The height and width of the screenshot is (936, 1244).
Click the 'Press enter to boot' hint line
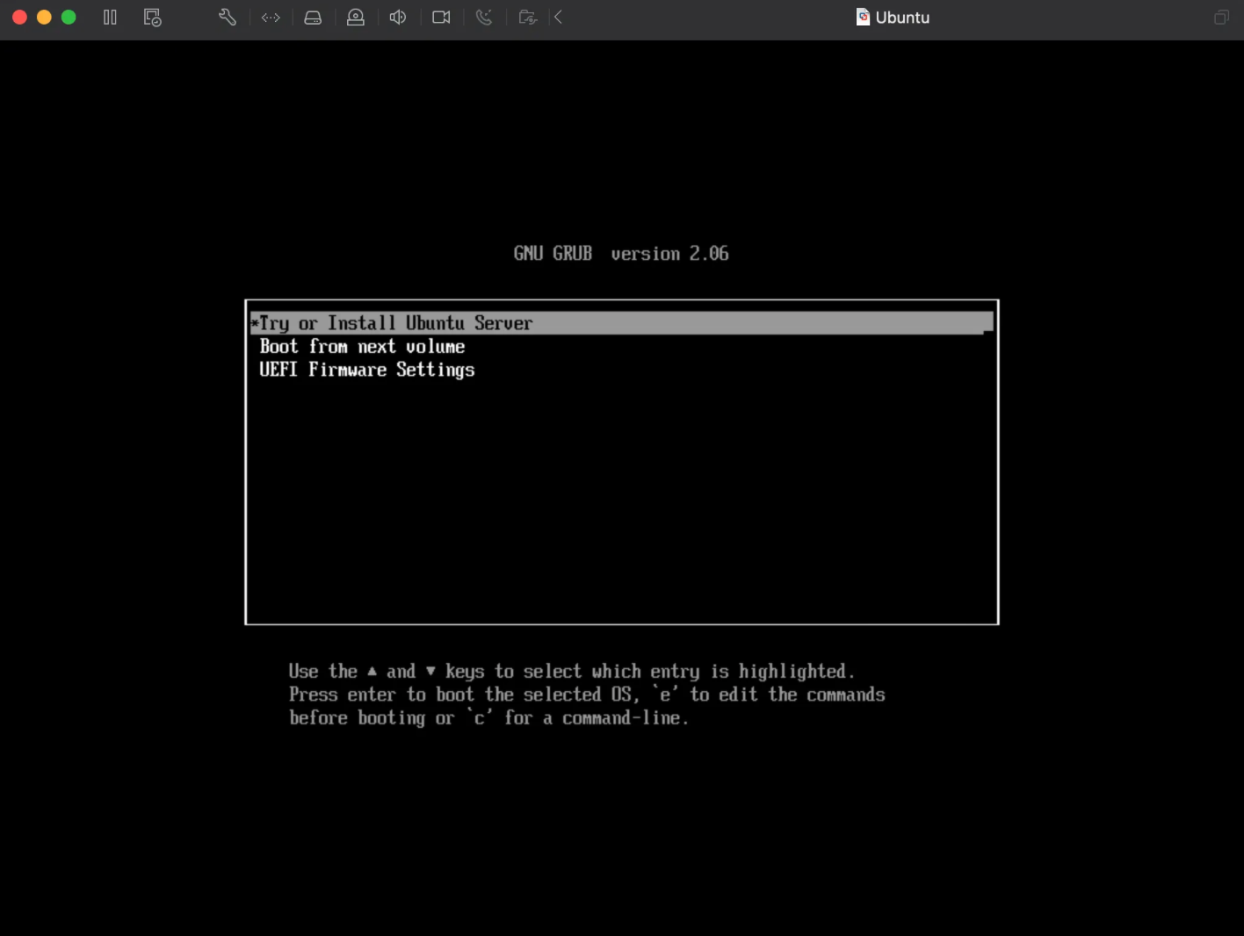587,695
